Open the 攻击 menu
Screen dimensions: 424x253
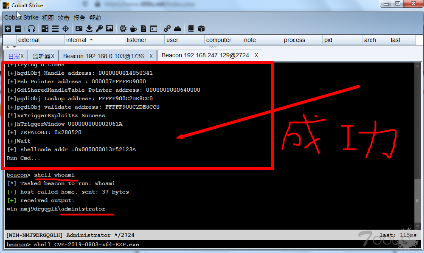click(x=64, y=18)
